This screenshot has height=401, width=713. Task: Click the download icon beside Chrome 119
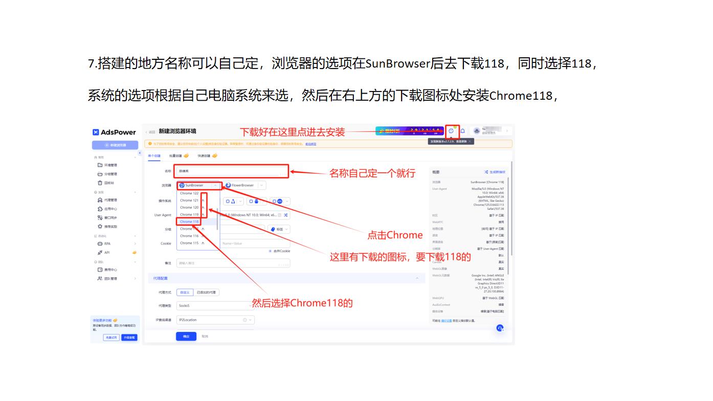[203, 215]
